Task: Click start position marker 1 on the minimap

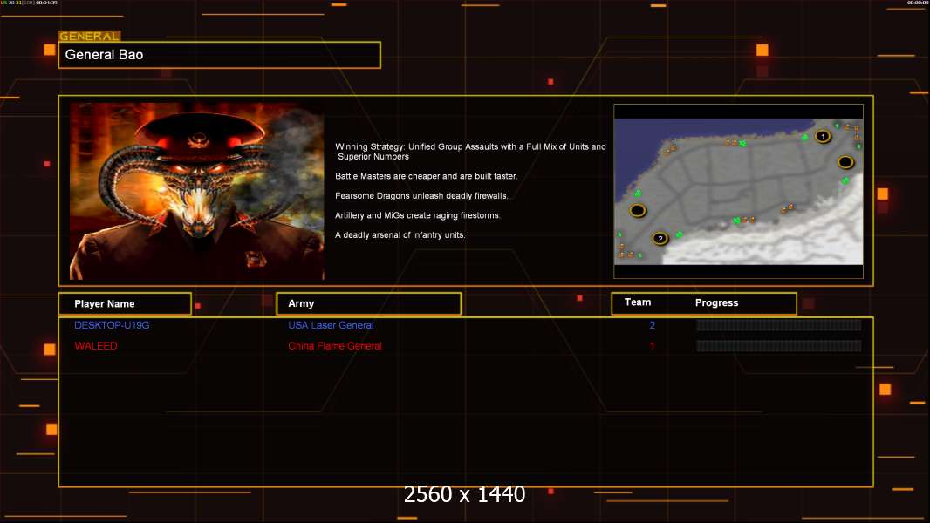Action: pos(823,136)
